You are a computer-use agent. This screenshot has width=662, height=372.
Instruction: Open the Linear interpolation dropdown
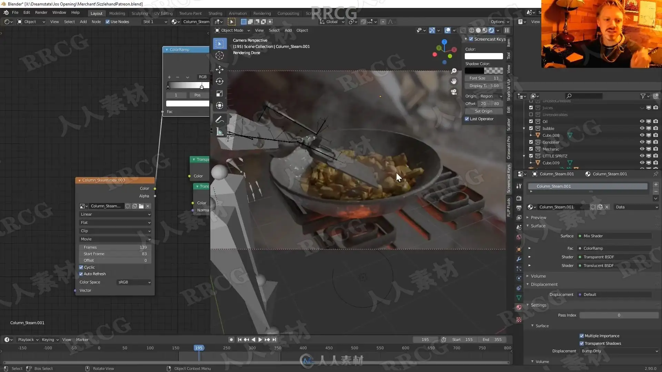[115, 214]
